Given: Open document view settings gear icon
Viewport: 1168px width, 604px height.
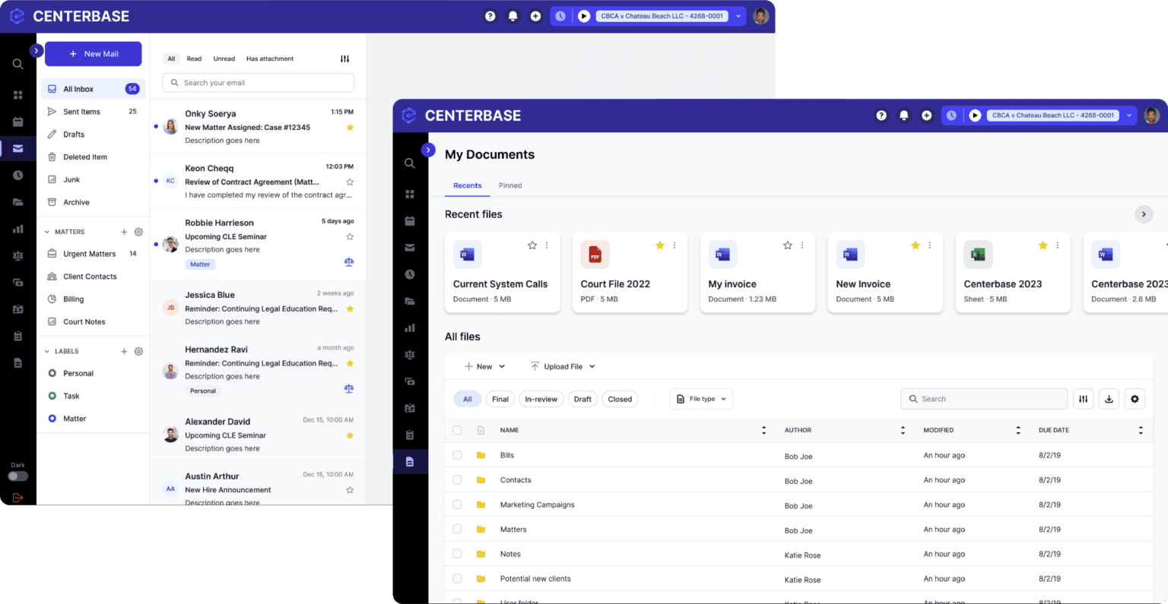Looking at the screenshot, I should click(x=1135, y=399).
